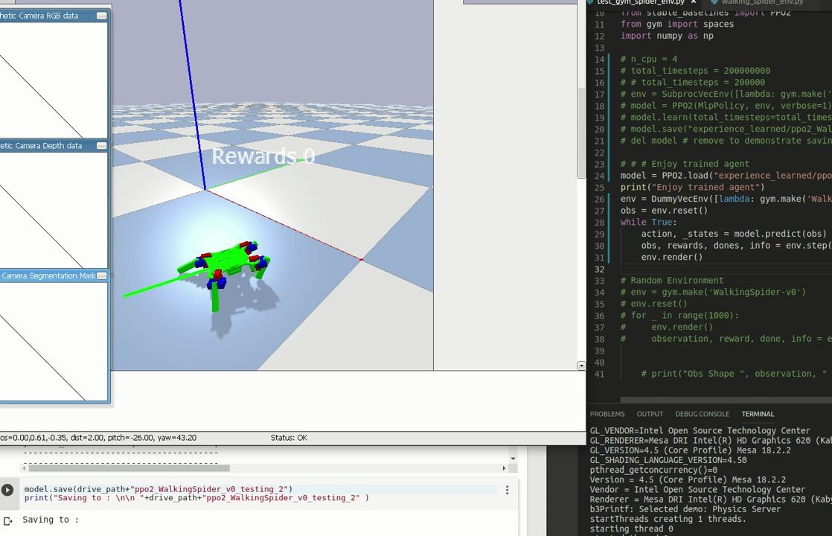Click the right arrow of output horizontal scrollbar
The height and width of the screenshot is (536, 832).
point(504,468)
